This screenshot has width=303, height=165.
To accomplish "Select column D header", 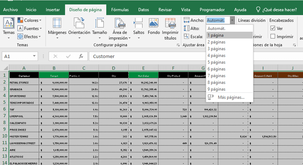I will tap(113, 68).
